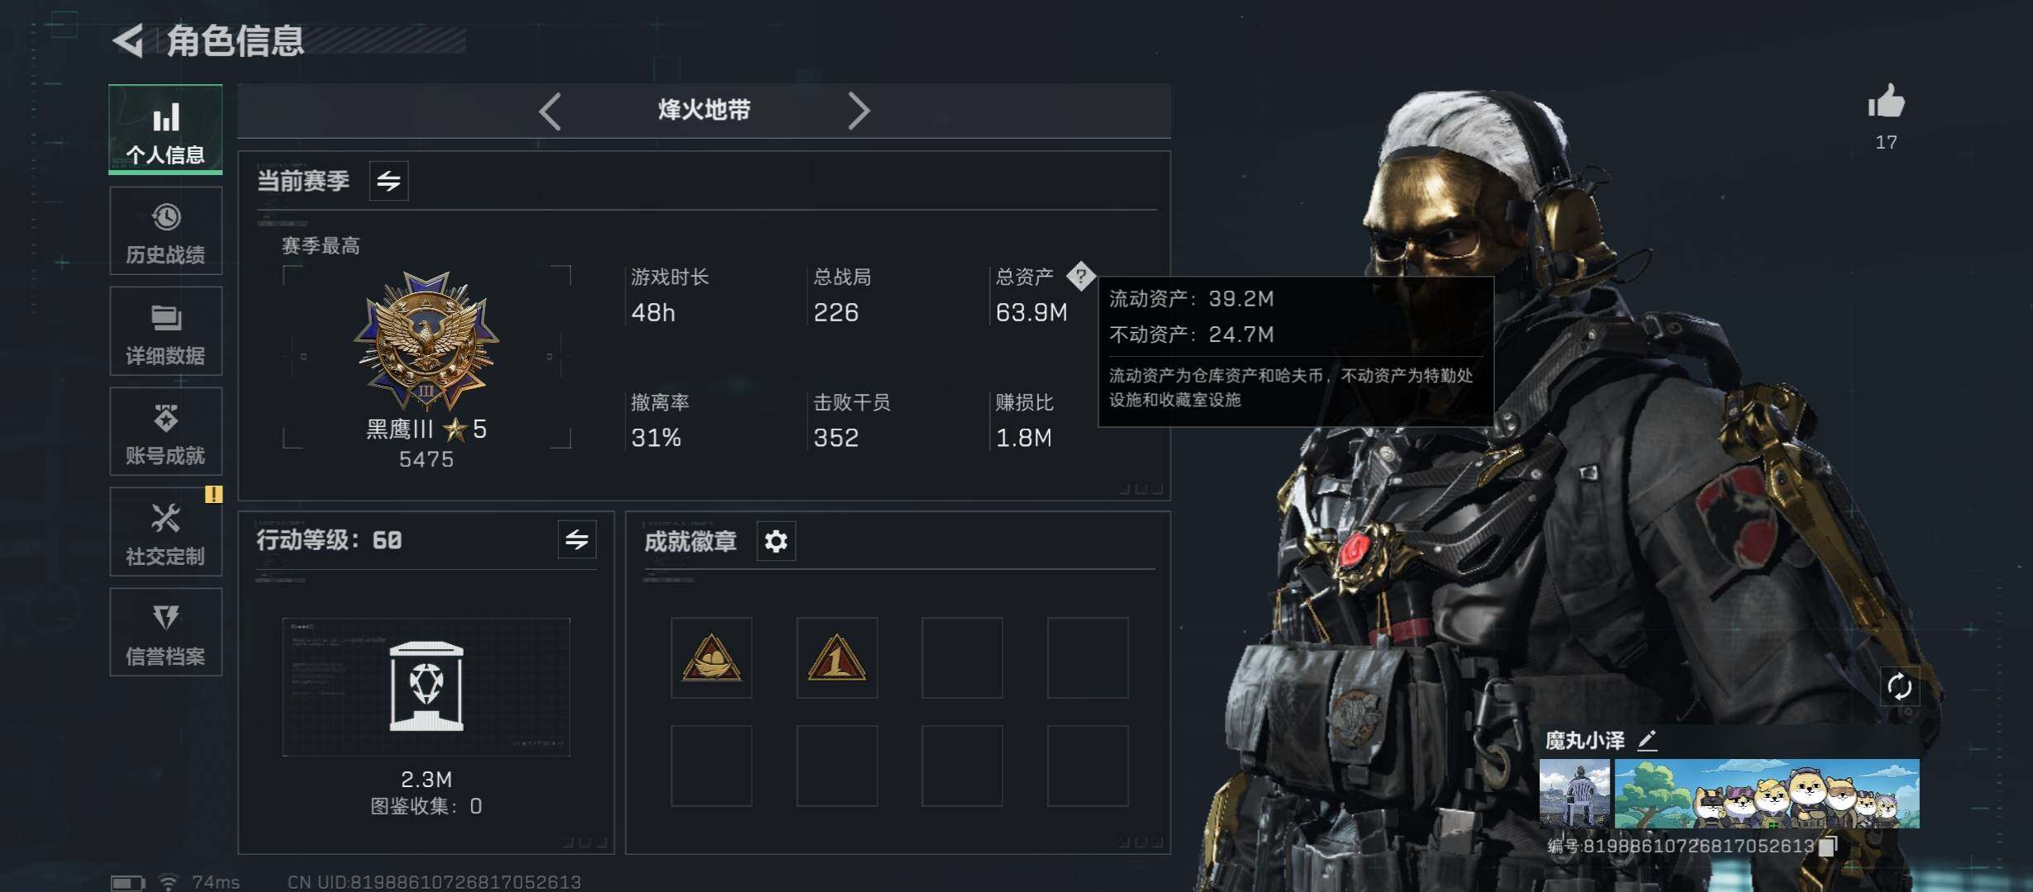Click the 总资产 question mark help icon

[1080, 276]
